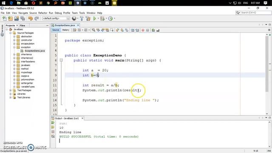Undo the last edit
The image size is (272, 153).
tap(31, 18)
